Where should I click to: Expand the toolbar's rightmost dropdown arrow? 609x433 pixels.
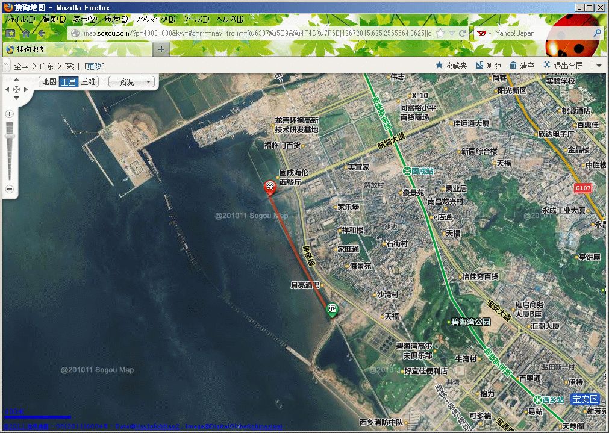click(x=599, y=66)
